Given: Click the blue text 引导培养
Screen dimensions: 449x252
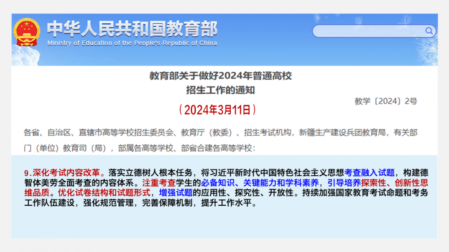Looking at the screenshot, I should [x=344, y=183].
